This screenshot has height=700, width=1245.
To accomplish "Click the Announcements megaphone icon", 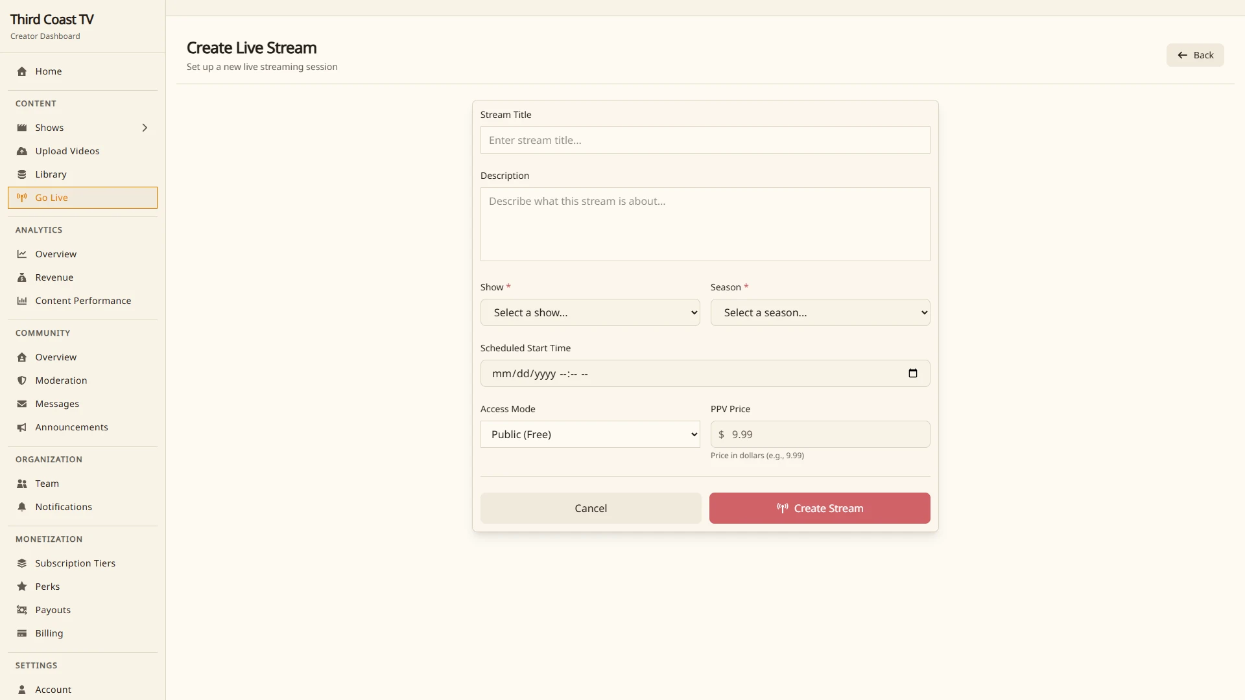I will [x=22, y=427].
